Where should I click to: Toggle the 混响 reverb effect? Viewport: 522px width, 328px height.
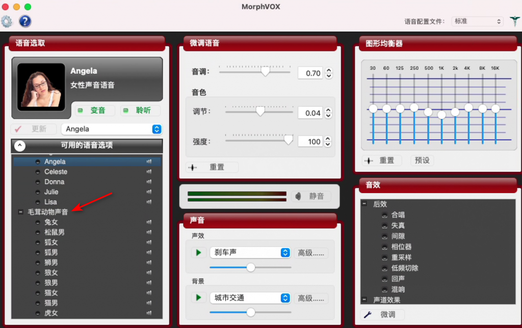(384, 290)
